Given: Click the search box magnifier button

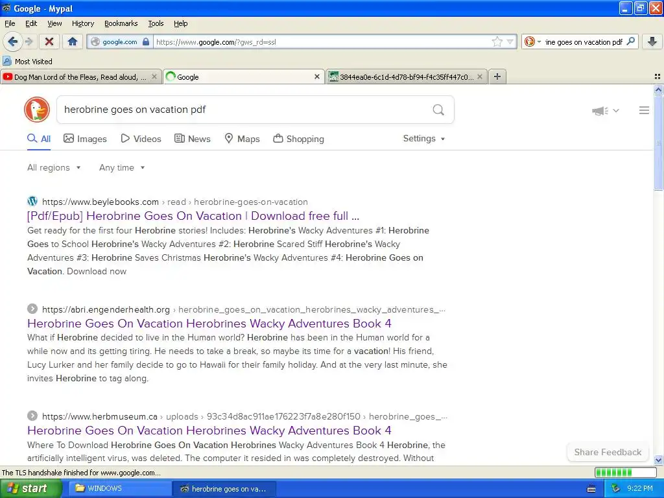Looking at the screenshot, I should (x=438, y=110).
